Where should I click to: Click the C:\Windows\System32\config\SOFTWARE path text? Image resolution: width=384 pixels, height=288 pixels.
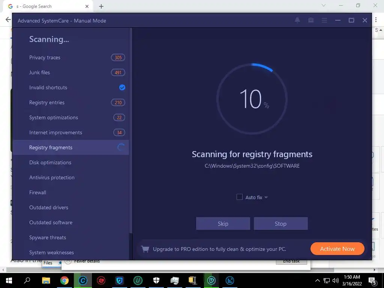[x=252, y=166]
